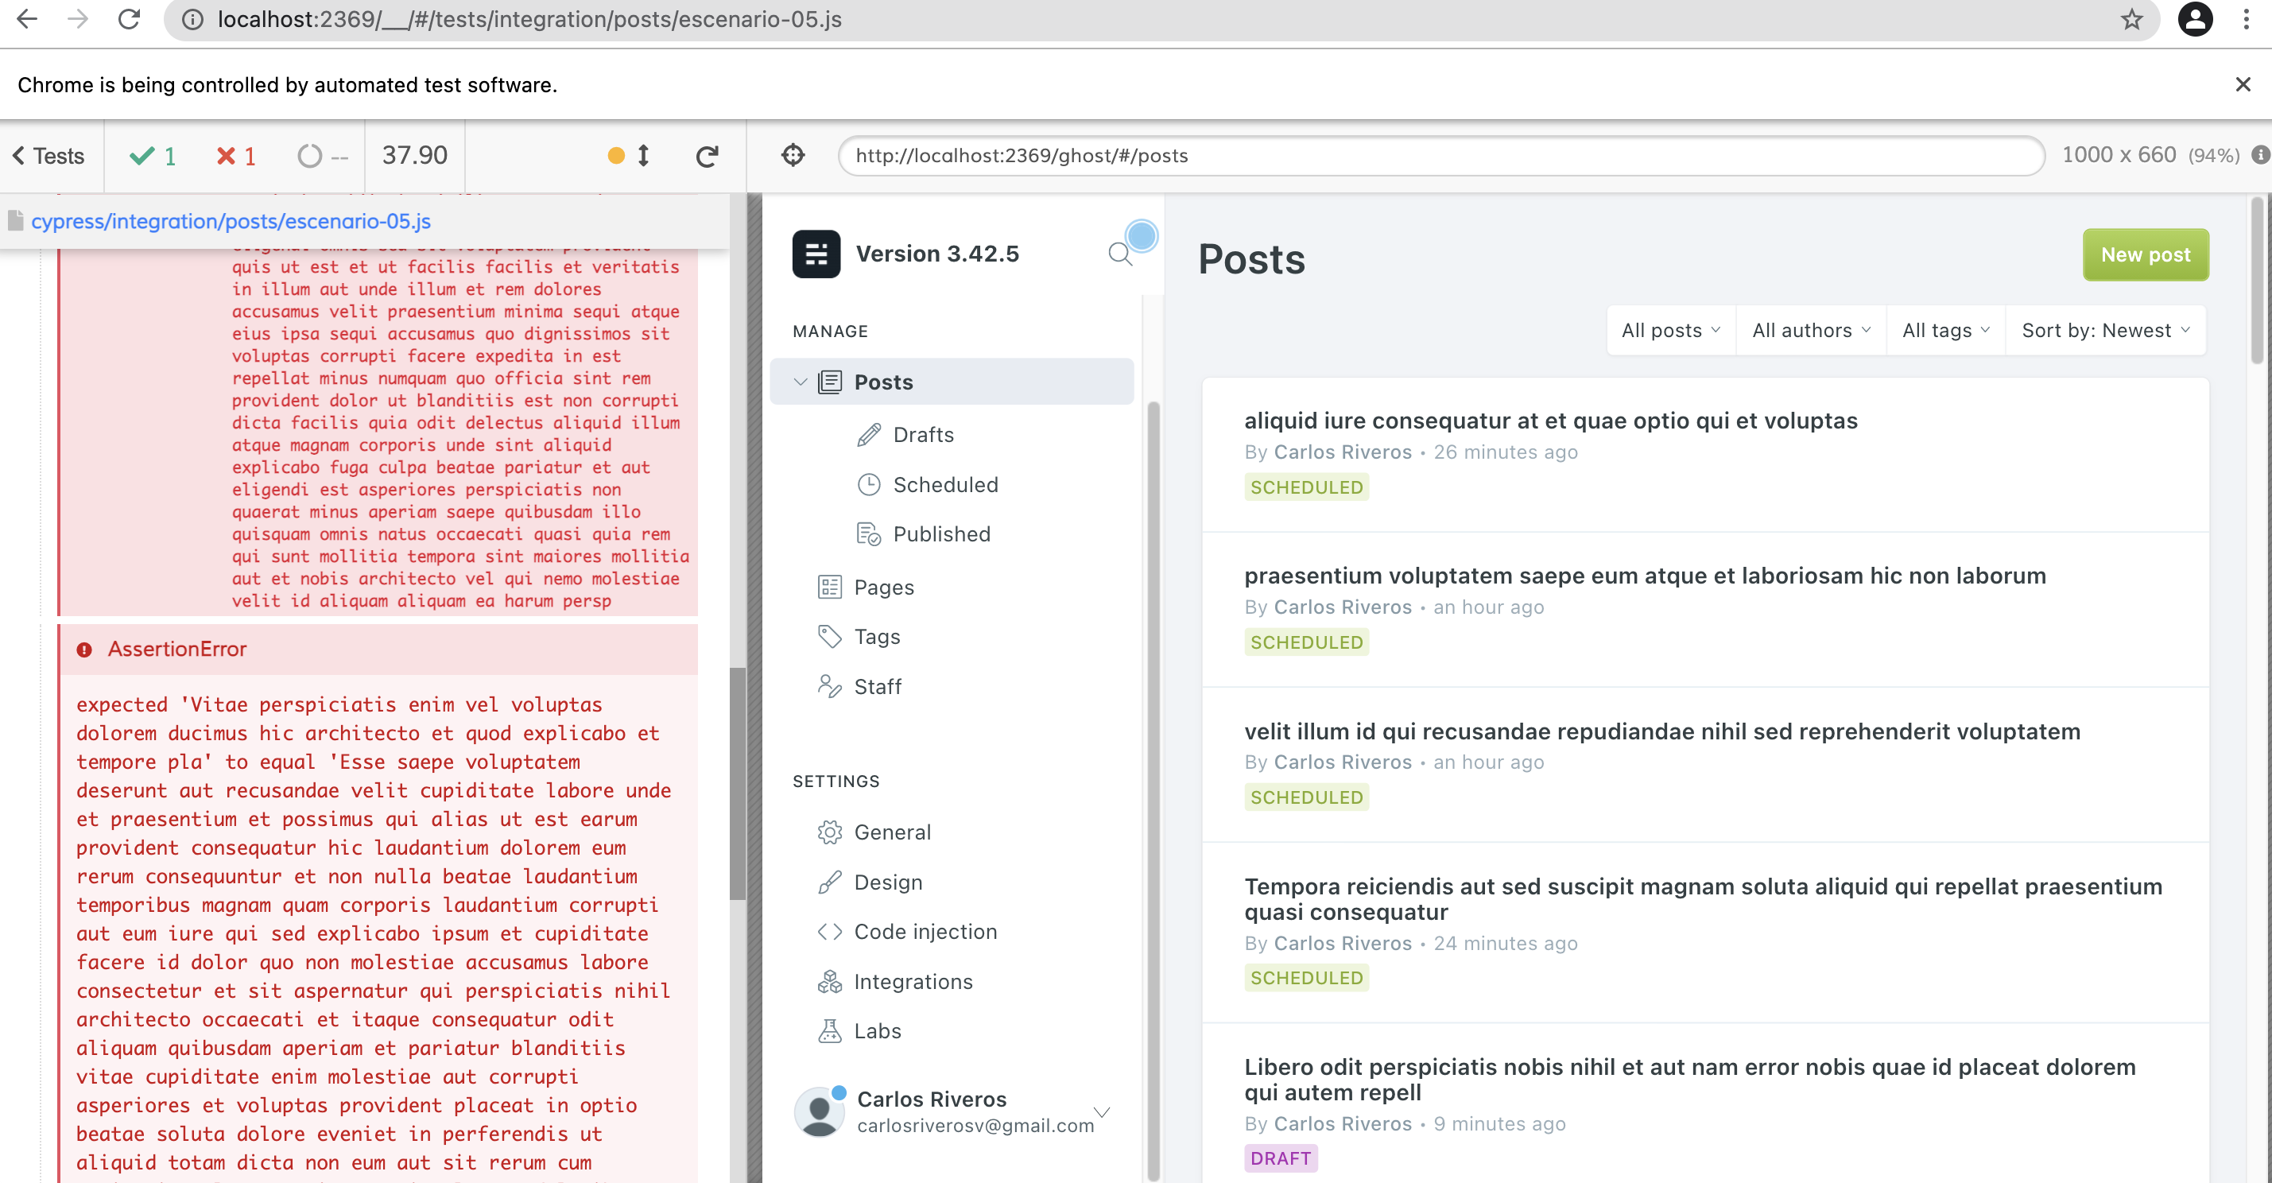
Task: Go to General settings
Action: 892,832
